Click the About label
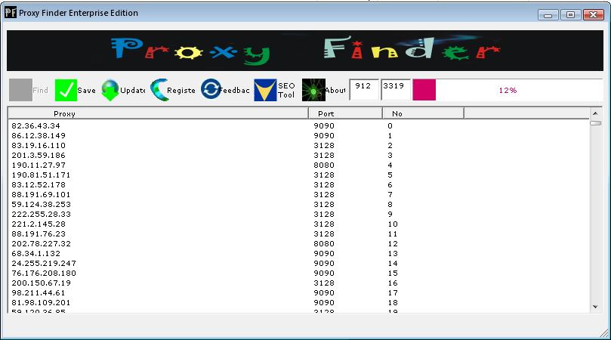 [x=335, y=91]
